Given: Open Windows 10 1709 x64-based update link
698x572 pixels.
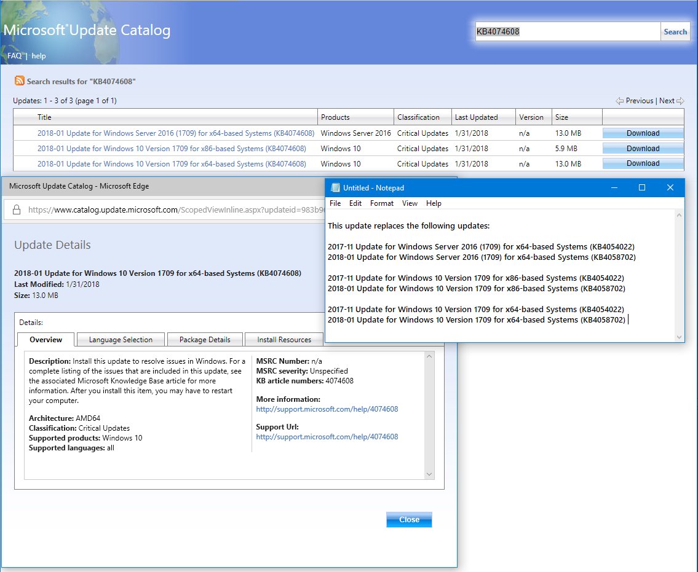Looking at the screenshot, I should (172, 163).
